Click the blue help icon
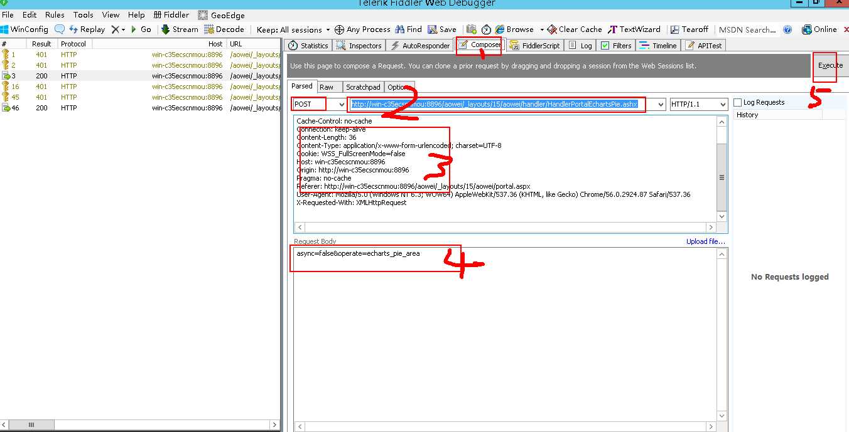Viewport: 849px width, 432px height. (x=787, y=29)
